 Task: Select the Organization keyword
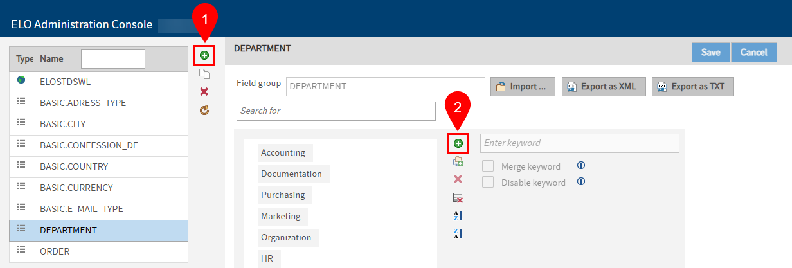289,238
